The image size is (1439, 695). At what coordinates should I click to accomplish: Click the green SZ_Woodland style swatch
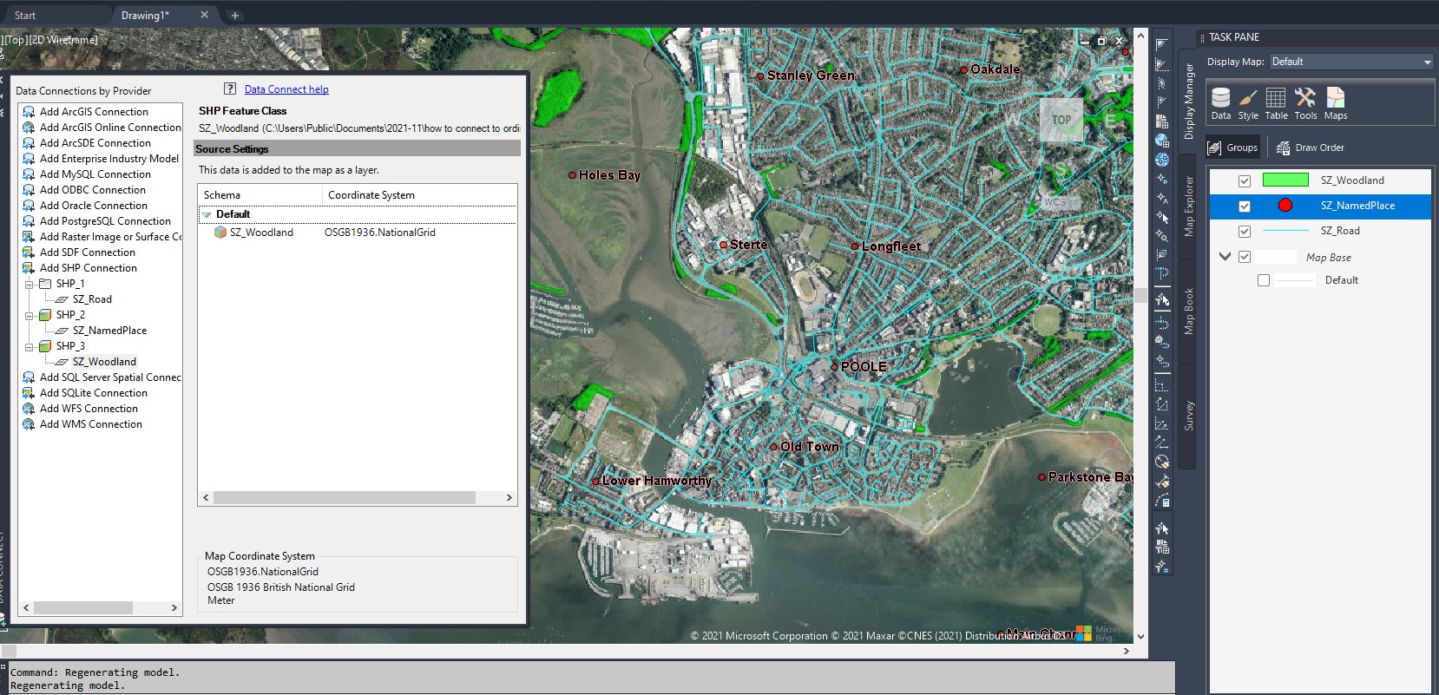(1285, 180)
